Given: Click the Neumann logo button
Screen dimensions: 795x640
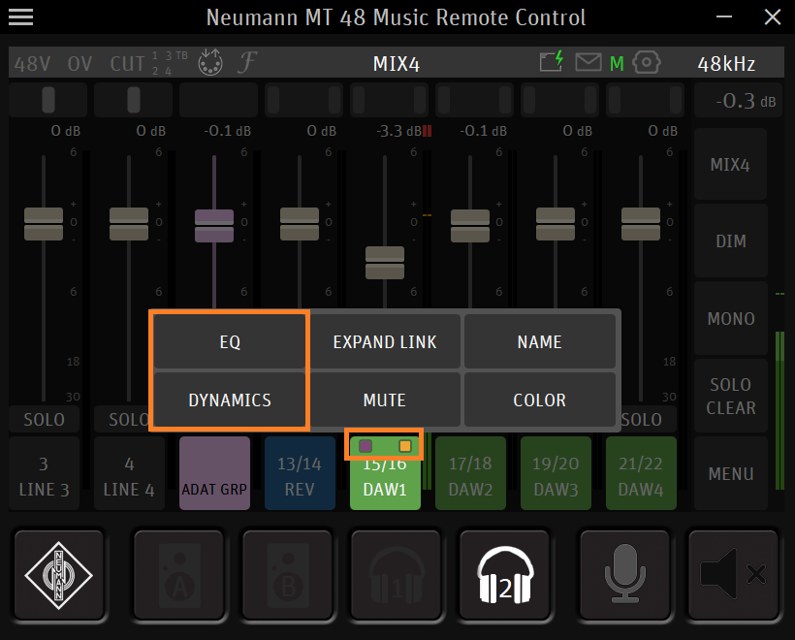Looking at the screenshot, I should click(58, 575).
